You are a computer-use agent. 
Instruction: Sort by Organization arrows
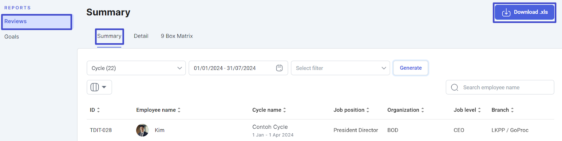423,110
